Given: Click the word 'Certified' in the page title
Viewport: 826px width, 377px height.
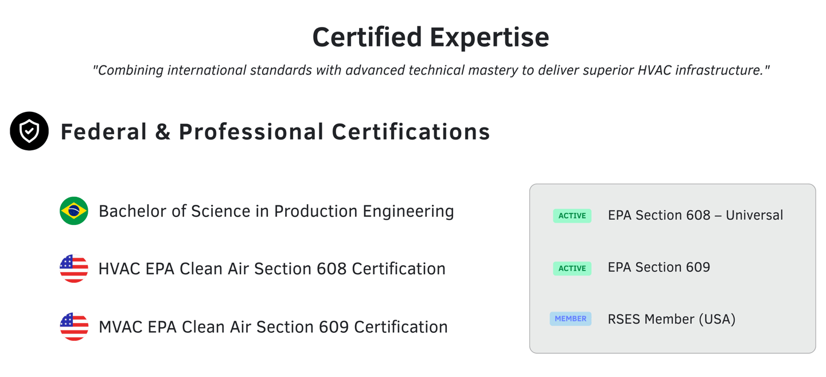Looking at the screenshot, I should (367, 37).
